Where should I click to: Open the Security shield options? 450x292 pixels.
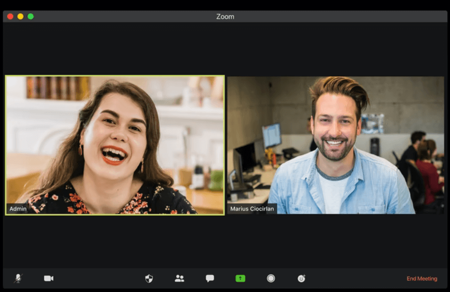pos(149,278)
